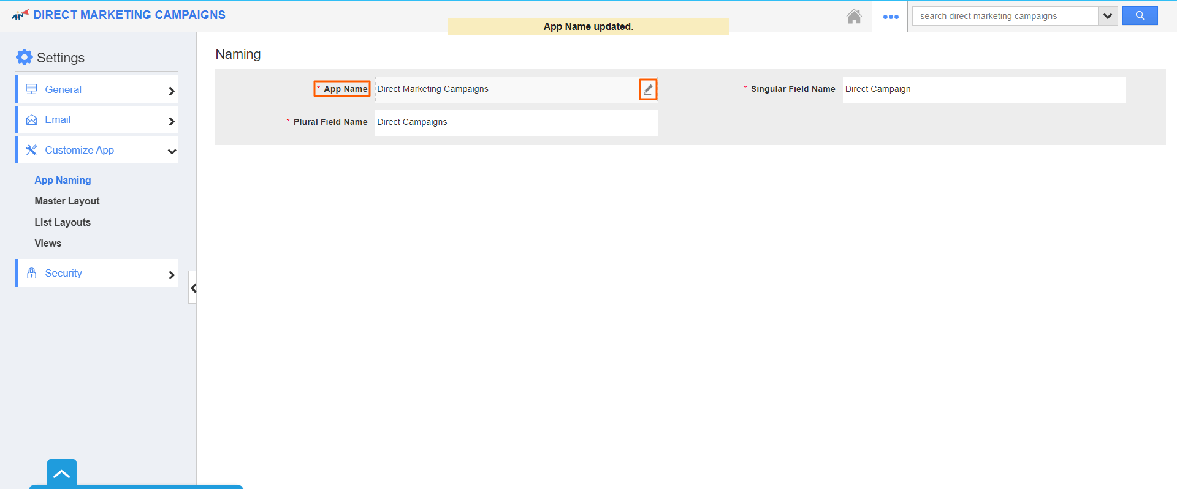Open the Views page
The image size is (1177, 489).
(48, 243)
